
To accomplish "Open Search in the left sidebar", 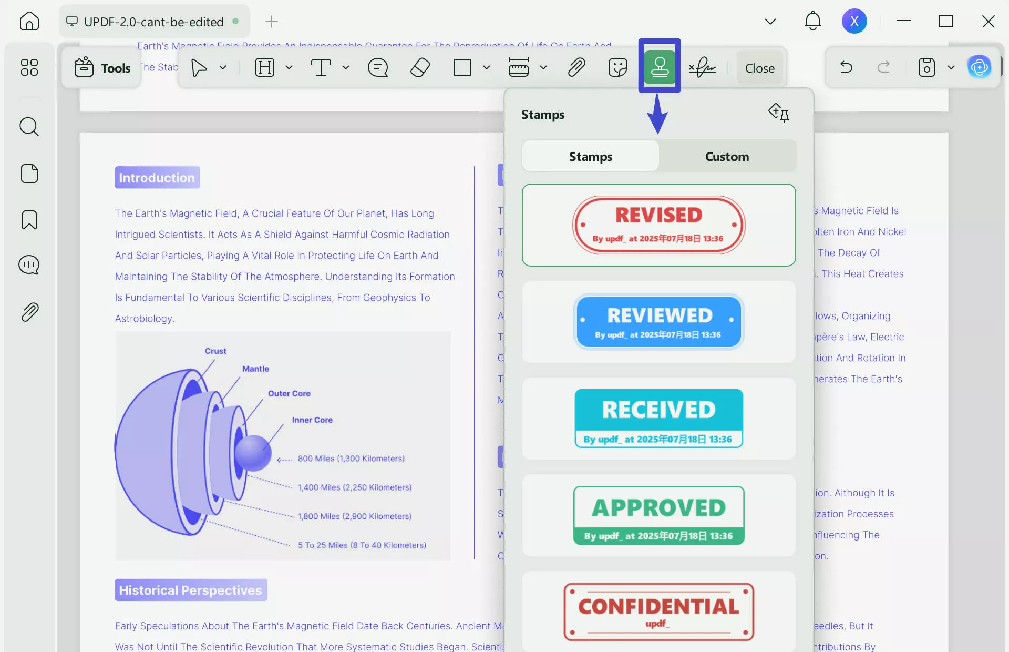I will (x=29, y=127).
